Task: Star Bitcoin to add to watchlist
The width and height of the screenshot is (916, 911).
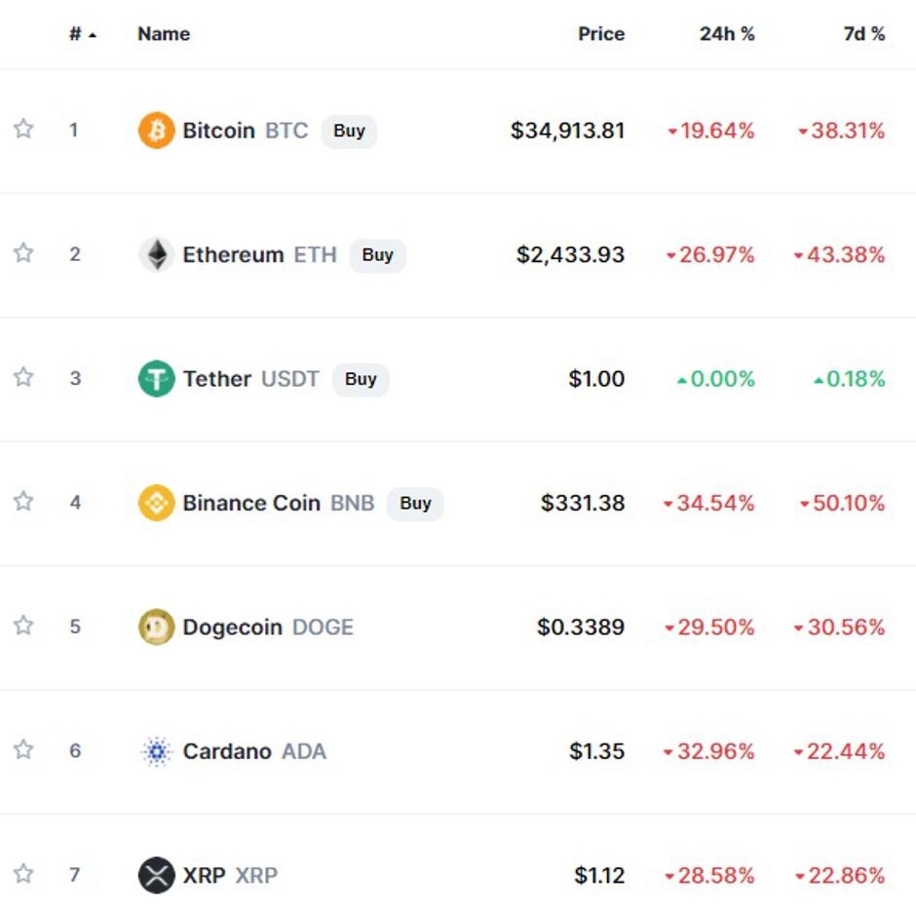Action: 23,129
